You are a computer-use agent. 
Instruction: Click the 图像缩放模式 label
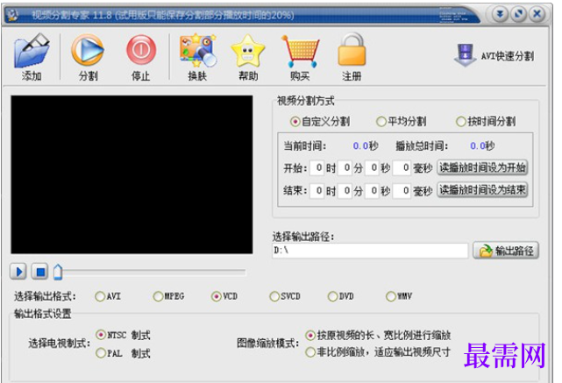click(267, 344)
